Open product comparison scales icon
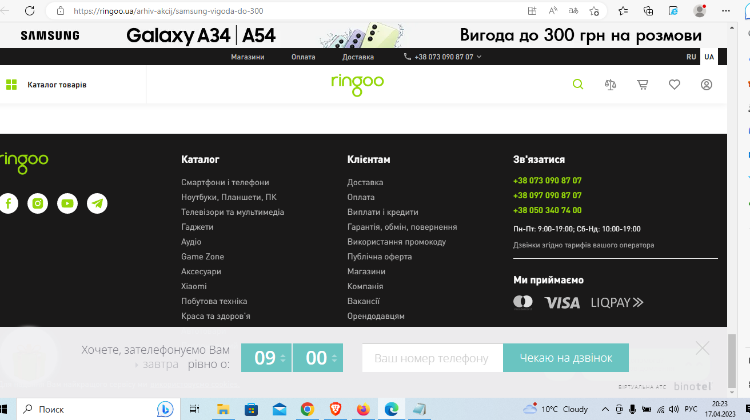This screenshot has width=750, height=420. pos(611,85)
